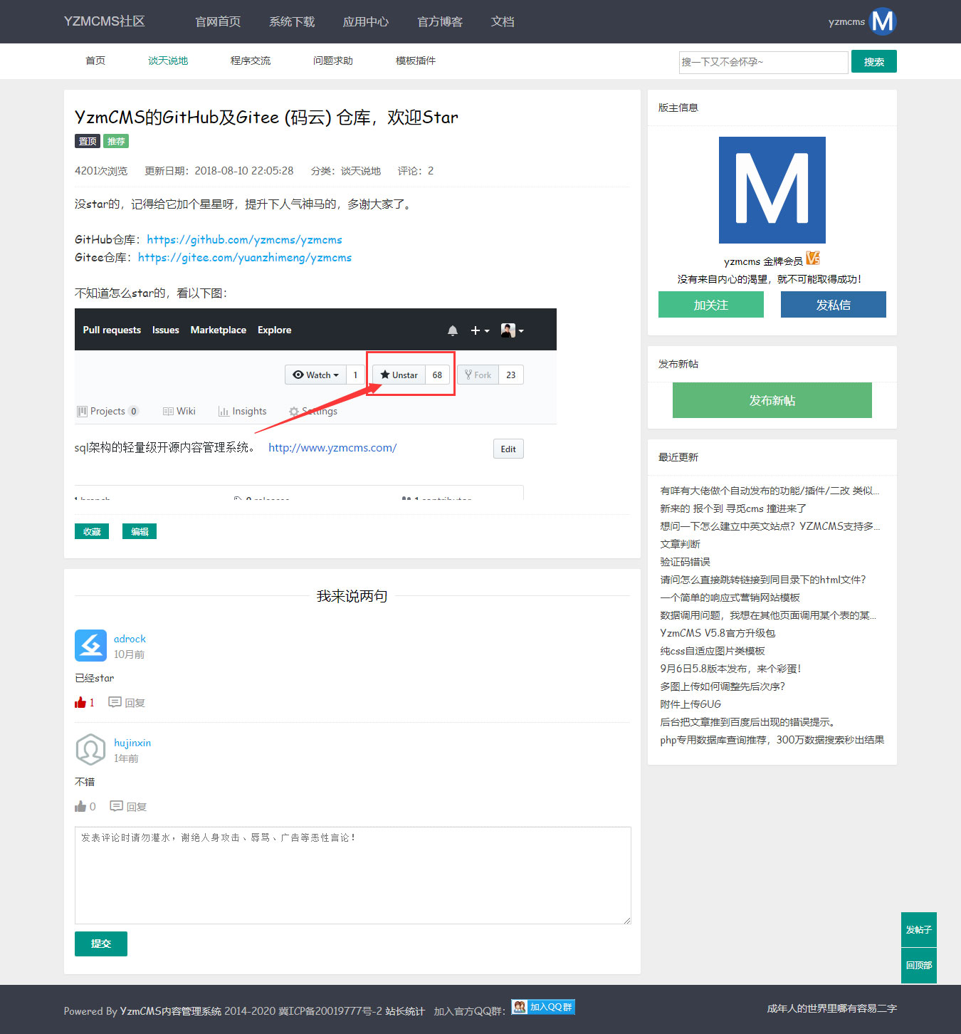Open the GitHub repository link
This screenshot has width=961, height=1034.
[244, 240]
